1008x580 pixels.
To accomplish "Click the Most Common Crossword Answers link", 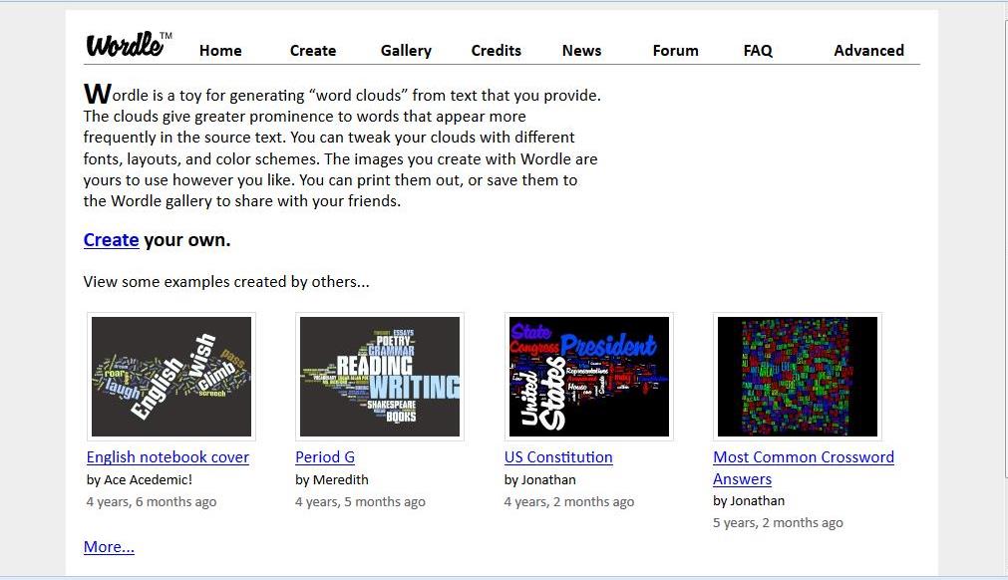I will click(x=803, y=457).
